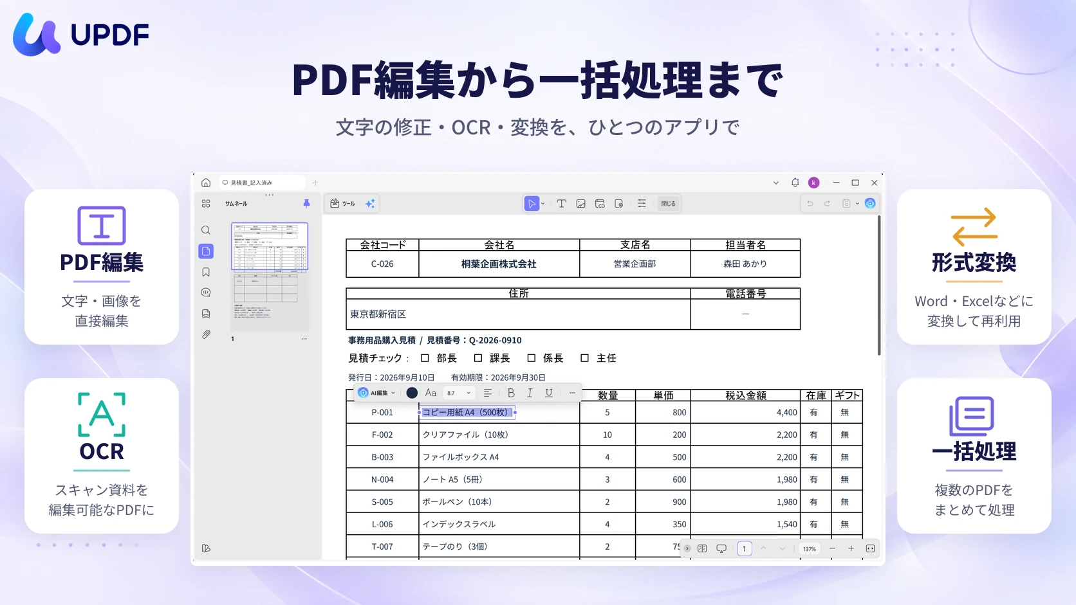Select the page 1 thumbnail
This screenshot has height=605, width=1076.
coord(269,276)
